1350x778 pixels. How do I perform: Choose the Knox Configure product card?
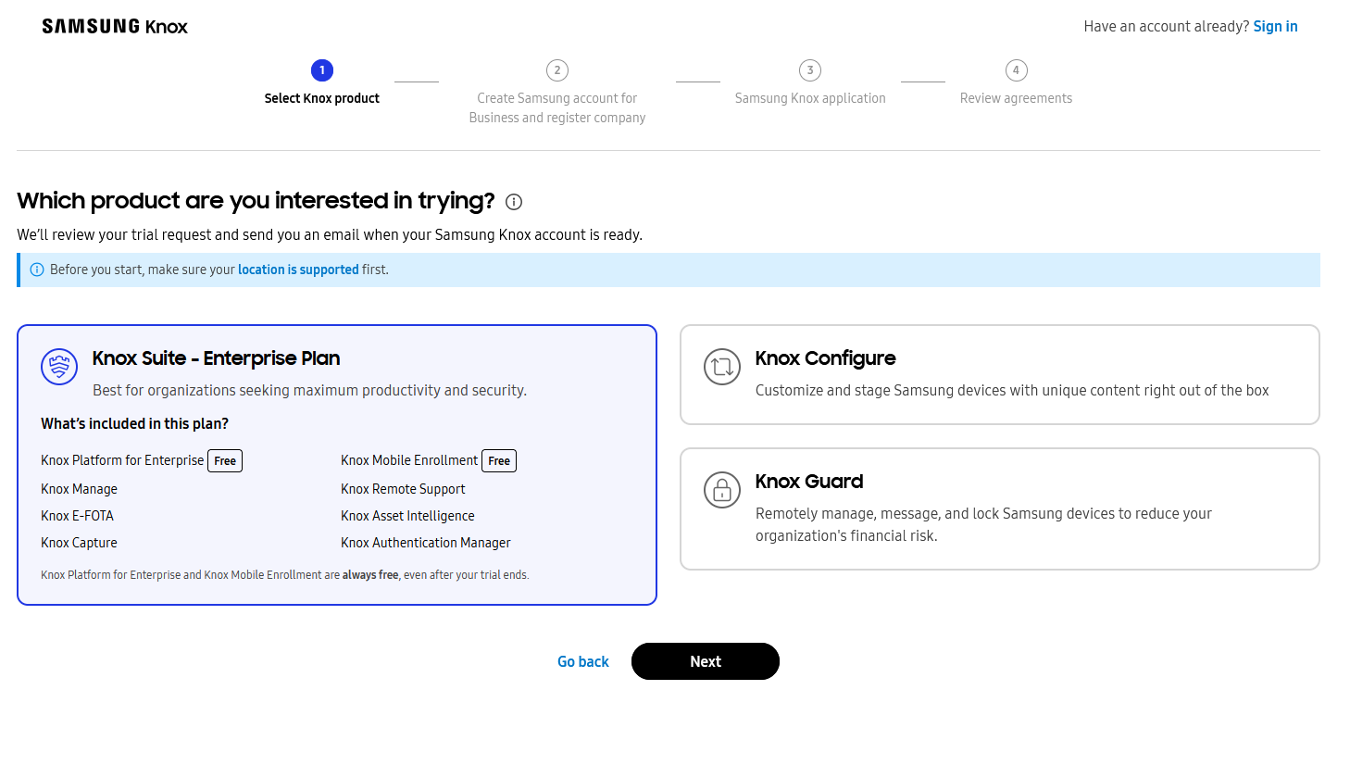coord(1000,374)
